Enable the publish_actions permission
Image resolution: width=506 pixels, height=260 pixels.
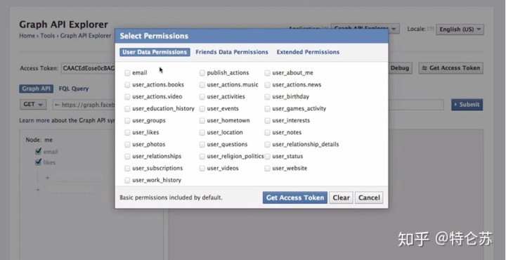click(202, 73)
